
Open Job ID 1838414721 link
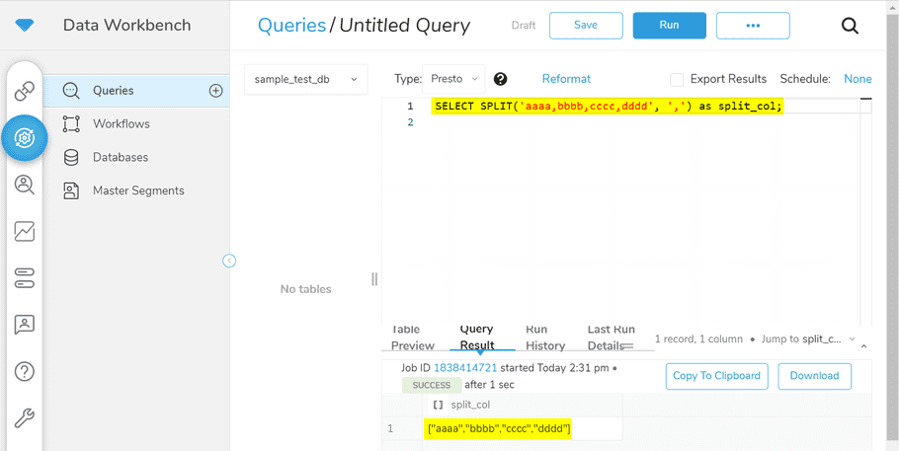coord(465,368)
